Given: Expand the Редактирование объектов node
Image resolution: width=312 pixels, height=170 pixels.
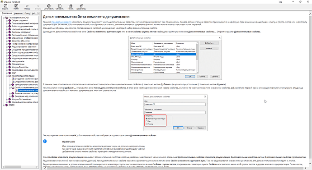Looking at the screenshot, I should click(x=7, y=46).
